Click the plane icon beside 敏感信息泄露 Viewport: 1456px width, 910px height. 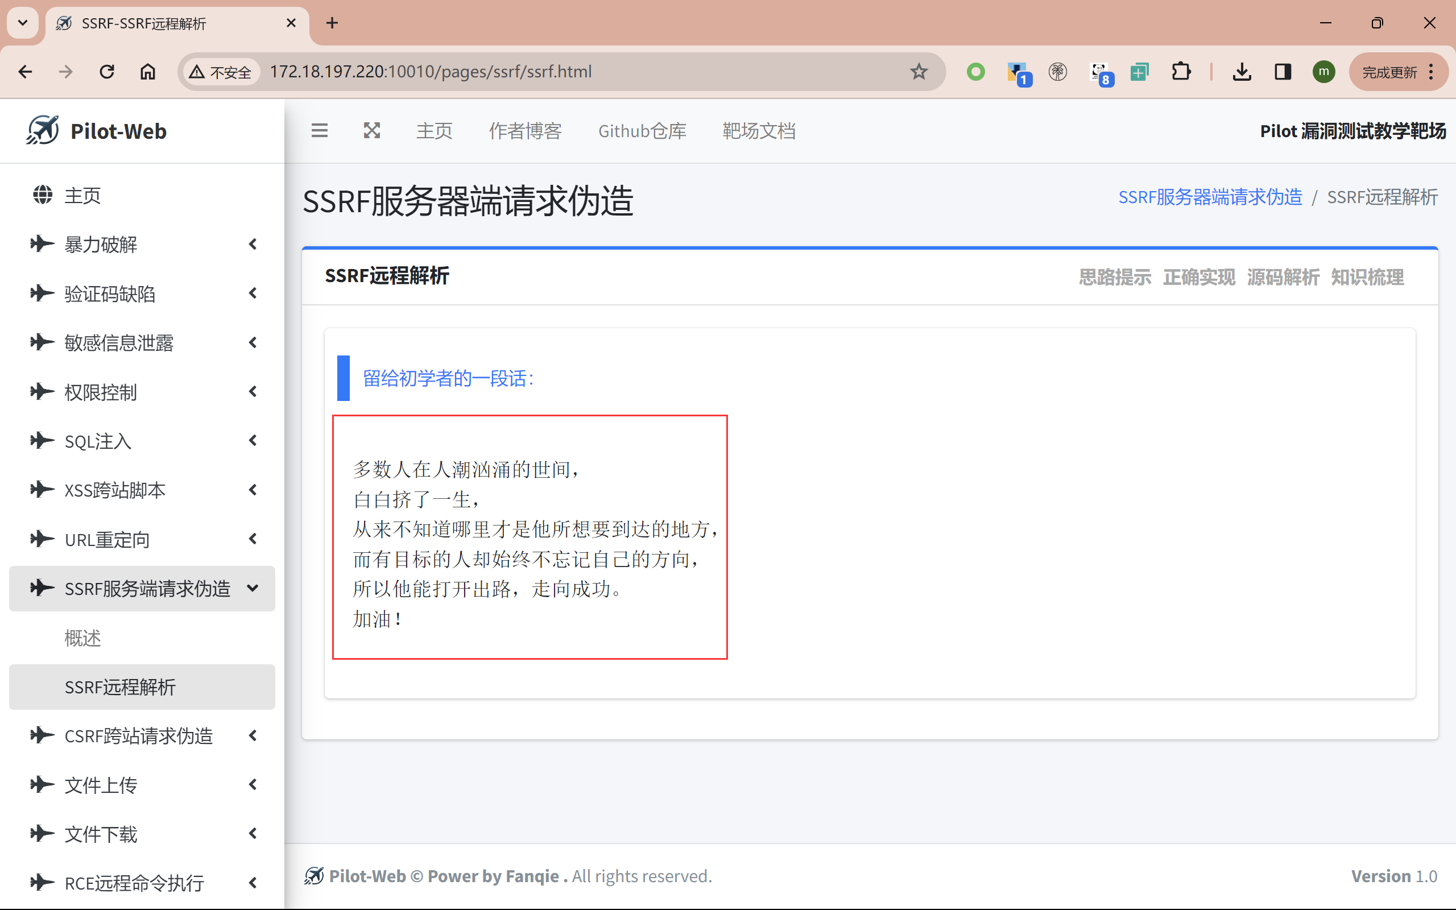(42, 342)
